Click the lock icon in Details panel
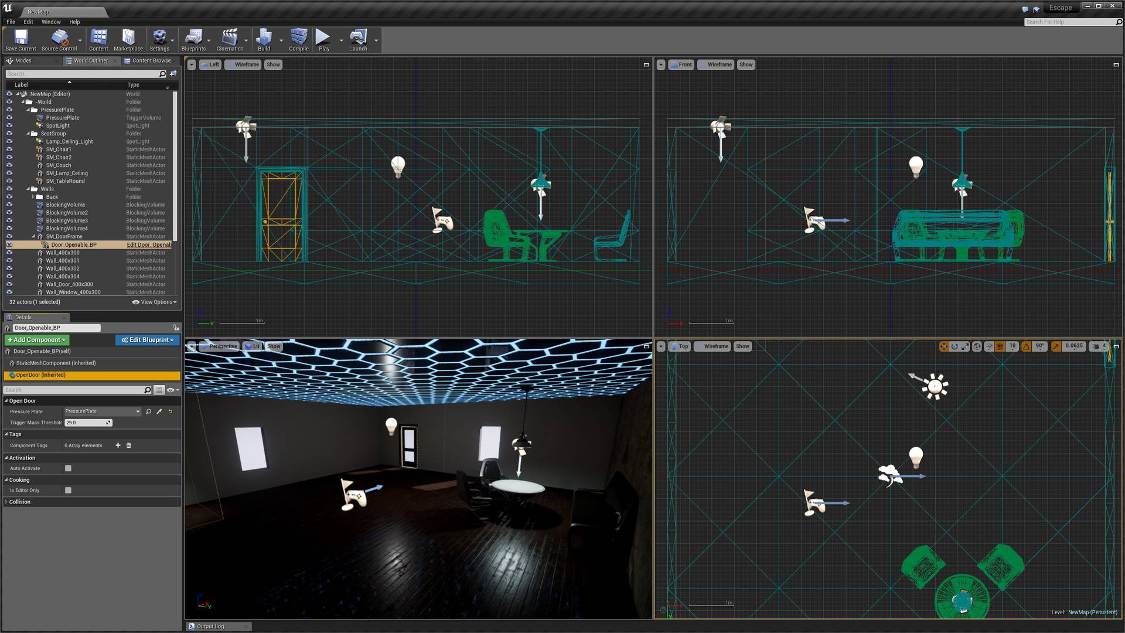Viewport: 1125px width, 633px height. (176, 328)
